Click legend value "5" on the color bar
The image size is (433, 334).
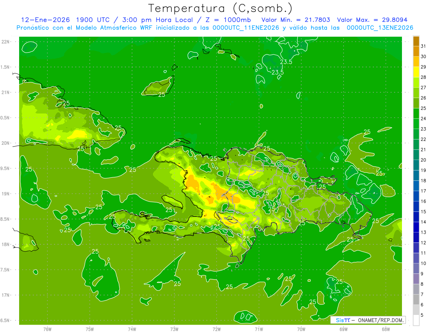(x=422, y=315)
